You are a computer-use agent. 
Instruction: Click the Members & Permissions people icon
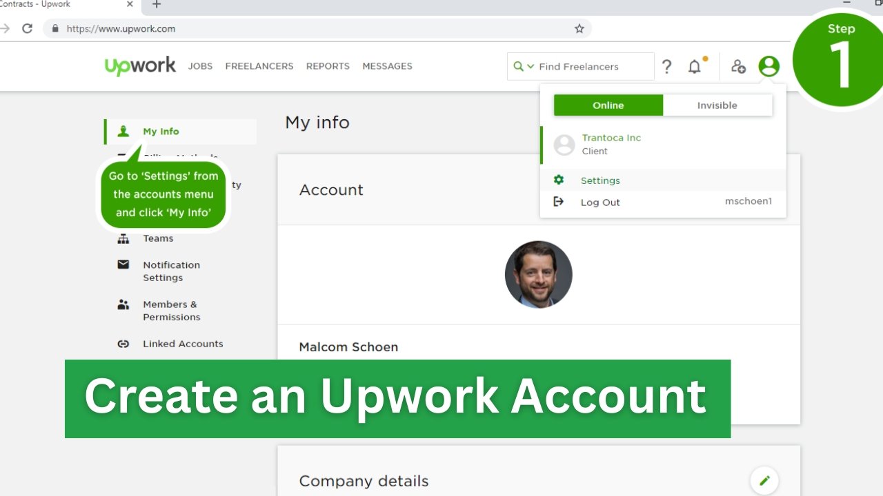[x=123, y=304]
